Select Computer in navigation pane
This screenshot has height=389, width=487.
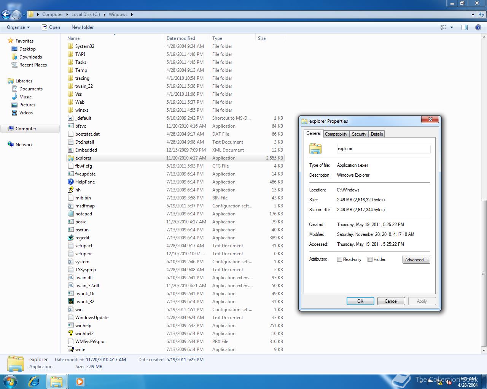[30, 129]
